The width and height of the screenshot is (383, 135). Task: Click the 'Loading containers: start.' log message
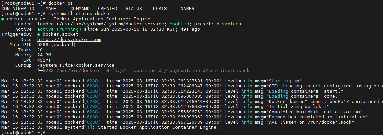(305, 91)
